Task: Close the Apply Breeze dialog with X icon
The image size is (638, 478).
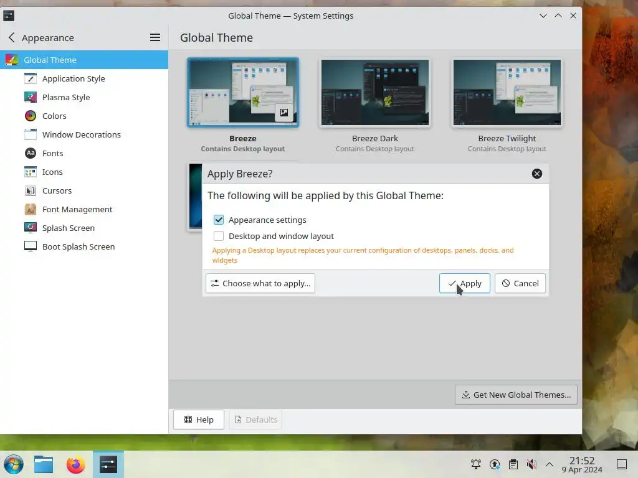Action: pos(536,174)
